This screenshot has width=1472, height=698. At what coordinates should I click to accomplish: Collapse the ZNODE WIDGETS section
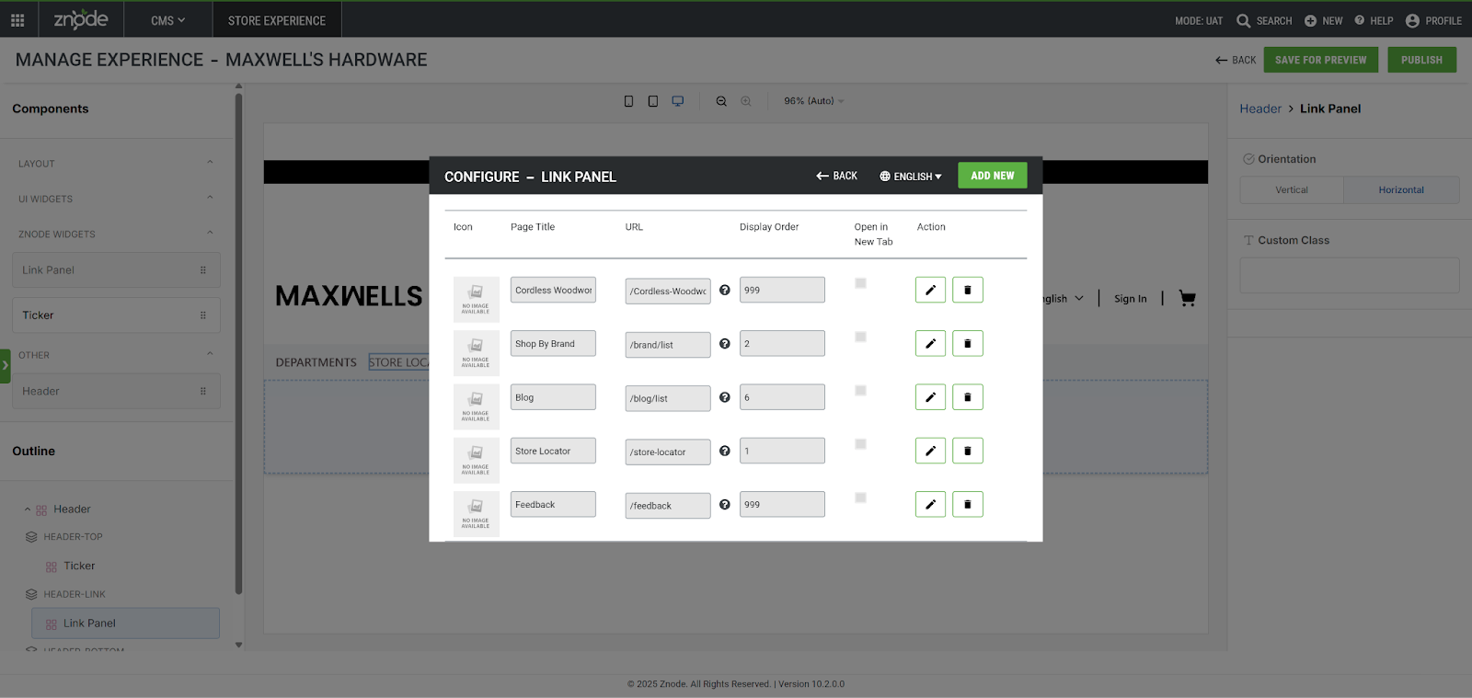(210, 233)
